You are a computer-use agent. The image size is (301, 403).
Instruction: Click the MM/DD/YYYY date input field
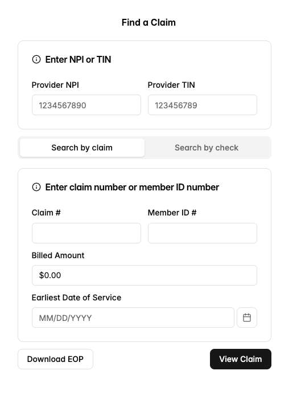point(133,317)
